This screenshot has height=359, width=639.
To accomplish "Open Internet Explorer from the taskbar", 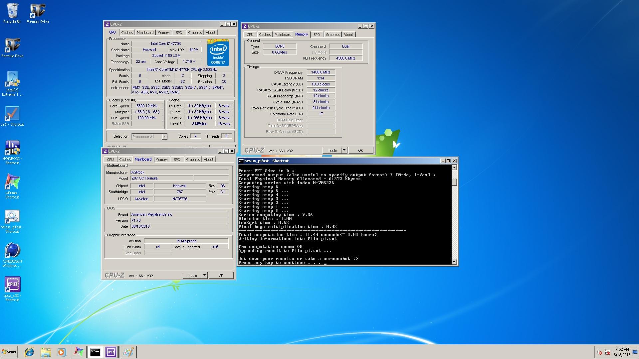I will coord(29,352).
